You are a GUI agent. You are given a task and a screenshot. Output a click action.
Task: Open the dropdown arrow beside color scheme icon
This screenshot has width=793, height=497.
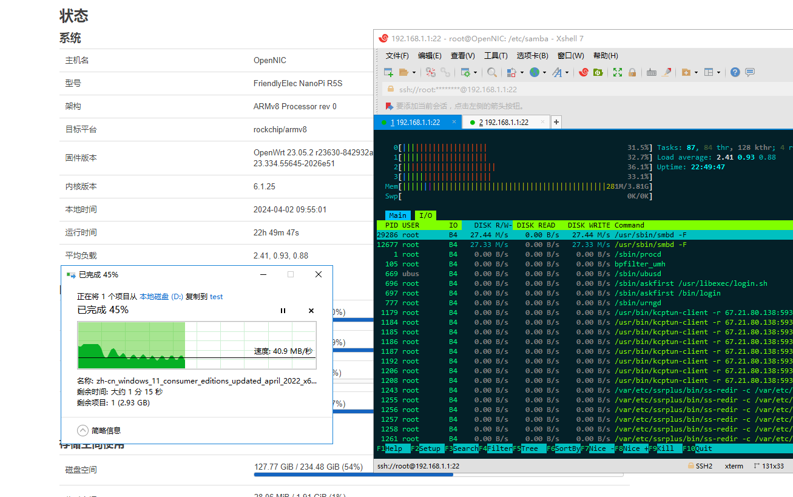click(521, 72)
